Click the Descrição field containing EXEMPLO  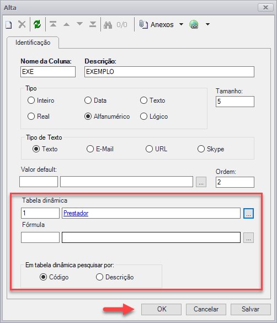pos(169,72)
